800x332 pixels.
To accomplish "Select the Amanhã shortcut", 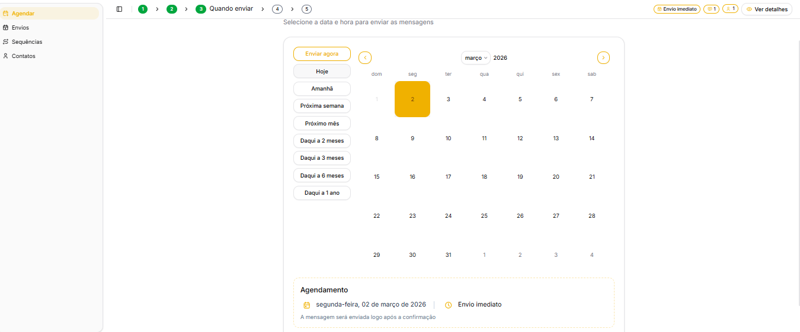I will [x=322, y=89].
